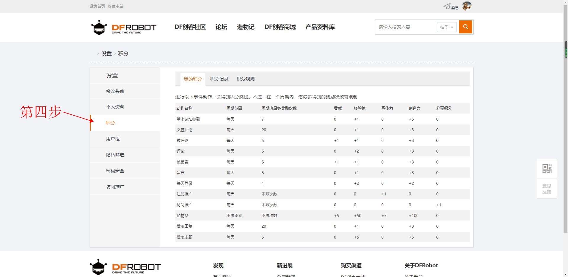Click the 关于DFRobot footer heading
The height and width of the screenshot is (277, 568).
click(421, 265)
